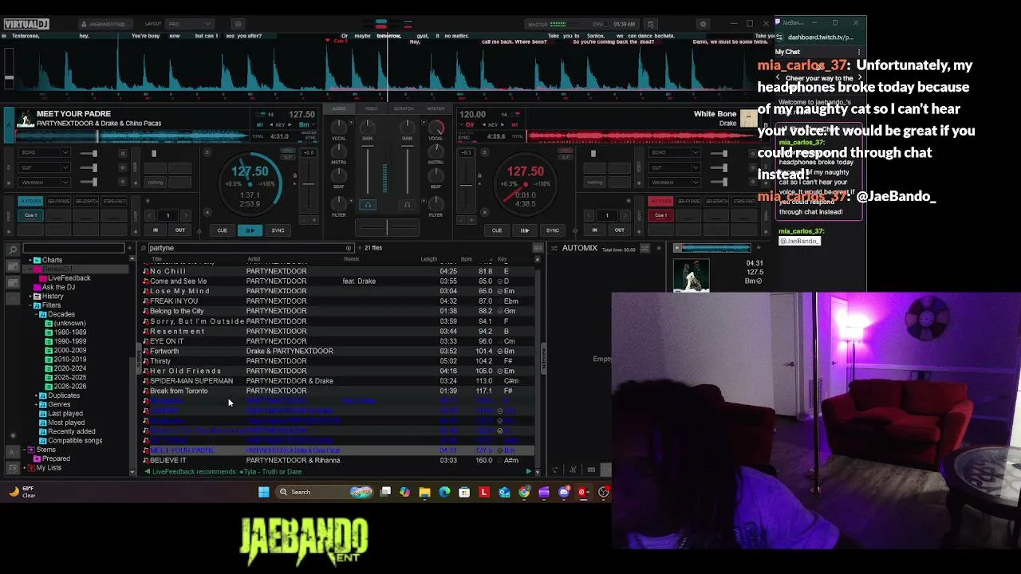Click the left channel GAIN knob
This screenshot has height=574, width=1021.
(368, 126)
